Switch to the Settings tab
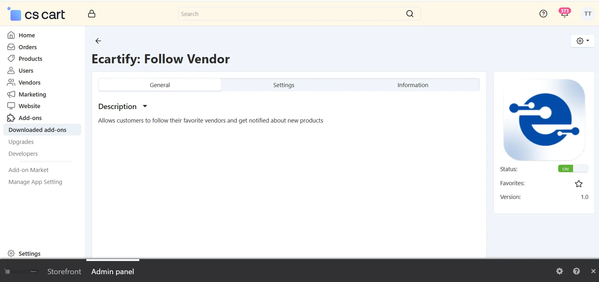The image size is (599, 282). point(284,85)
